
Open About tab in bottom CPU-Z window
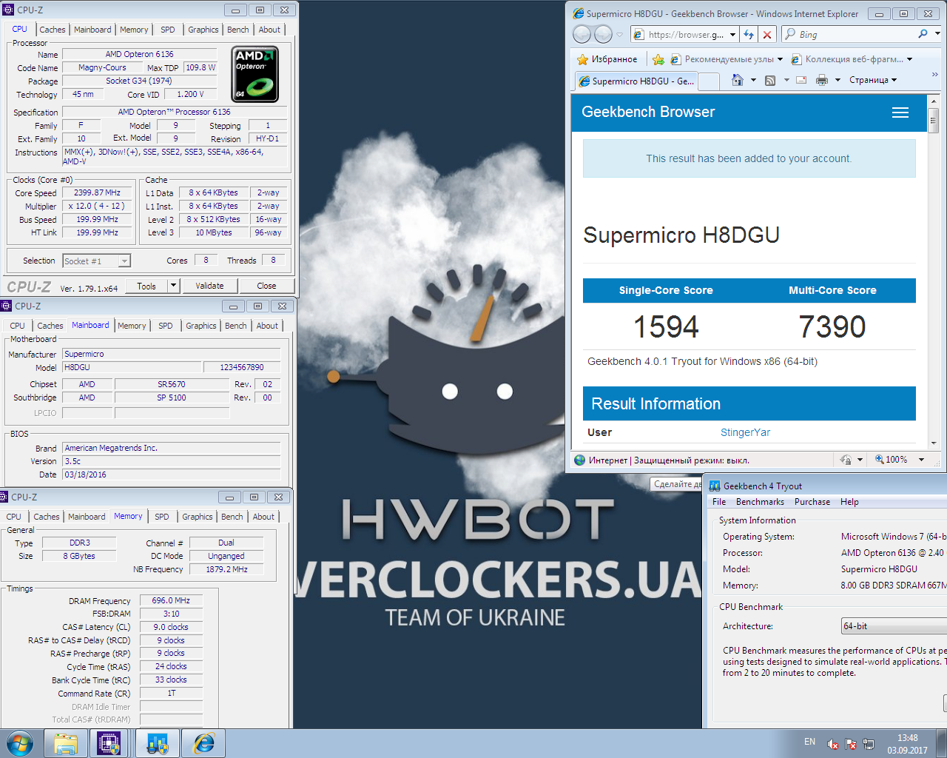(263, 517)
